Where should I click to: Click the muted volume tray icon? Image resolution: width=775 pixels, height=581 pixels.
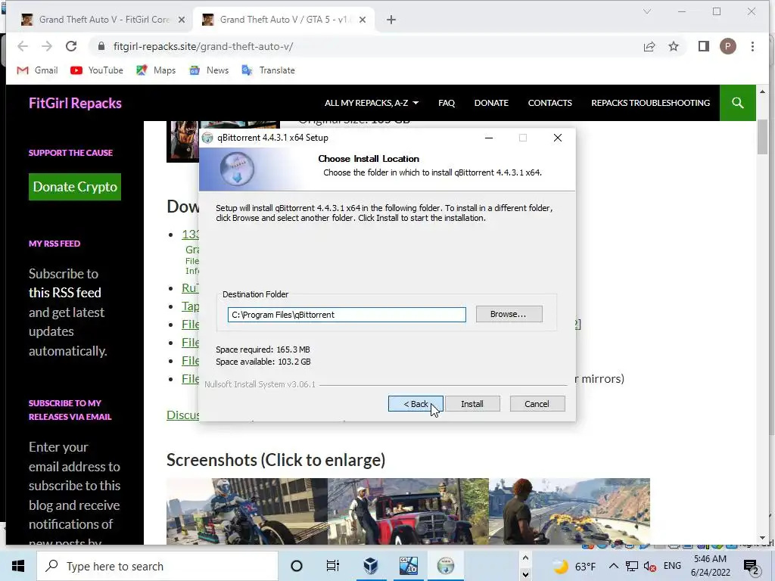(650, 566)
